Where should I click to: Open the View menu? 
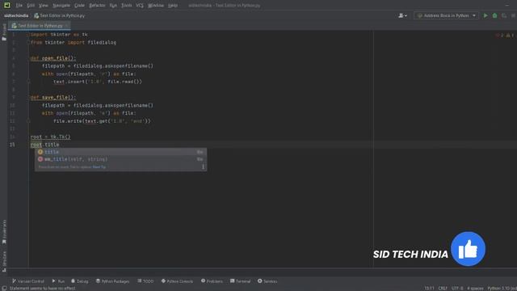click(43, 6)
